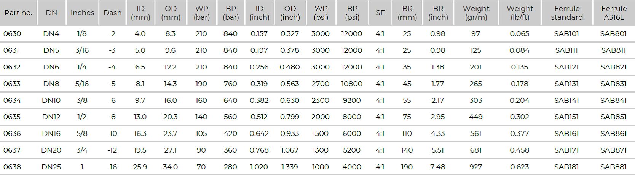
Task: Click the DN column header
Action: (51, 13)
